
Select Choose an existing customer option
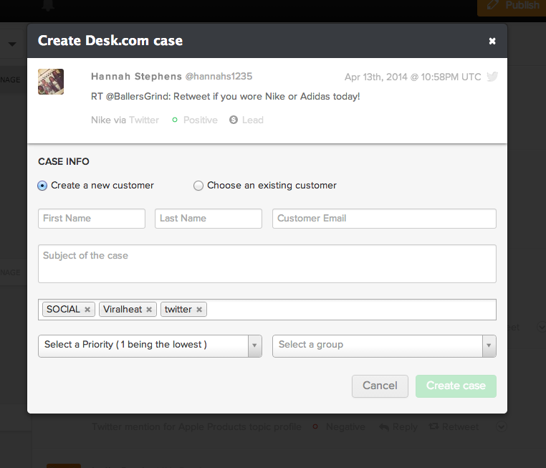tap(198, 186)
